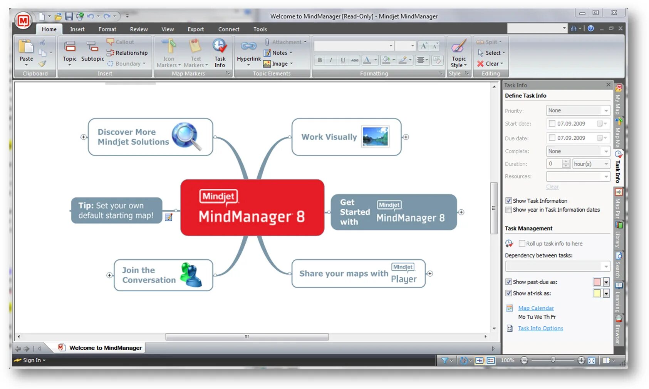Expand the Get Started topic branch

461,212
